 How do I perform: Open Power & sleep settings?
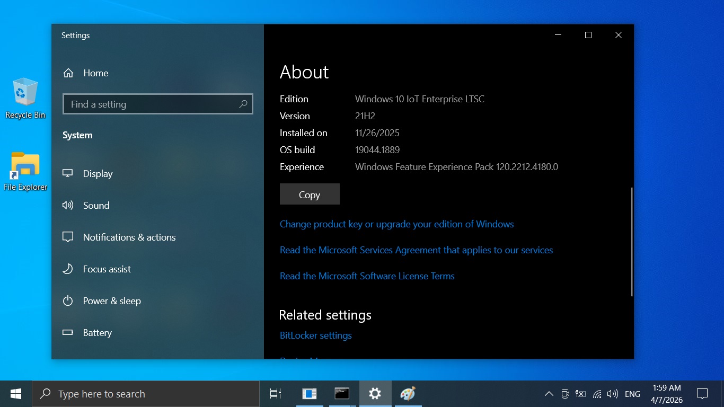point(111,301)
